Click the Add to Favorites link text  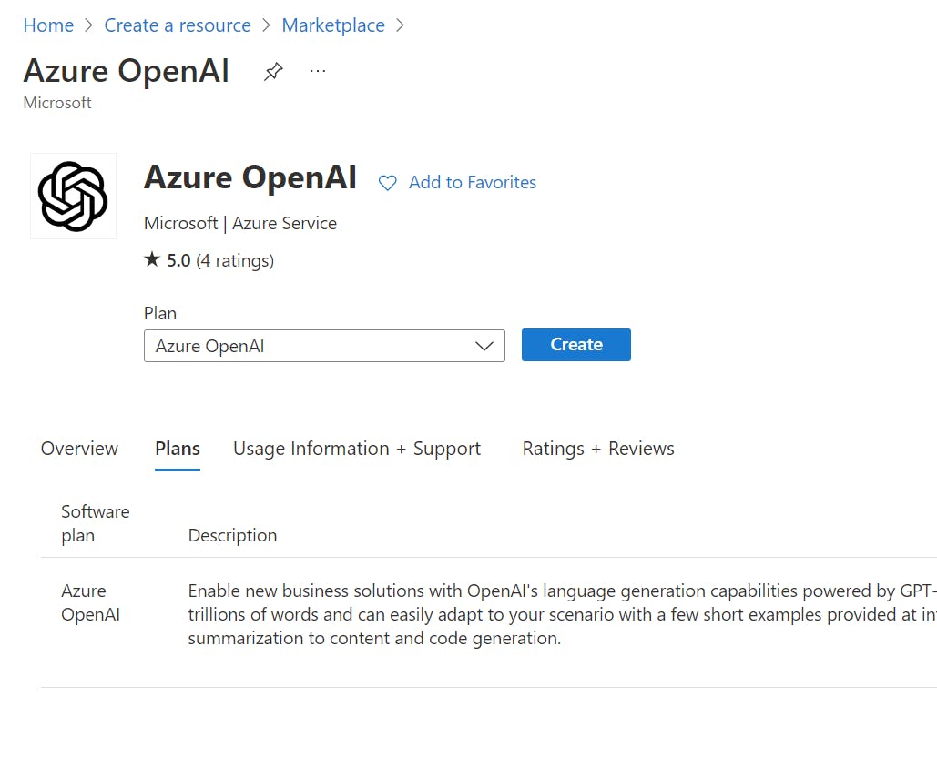click(x=473, y=183)
